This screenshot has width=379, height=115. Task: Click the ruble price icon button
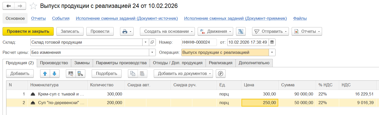click(x=221, y=74)
